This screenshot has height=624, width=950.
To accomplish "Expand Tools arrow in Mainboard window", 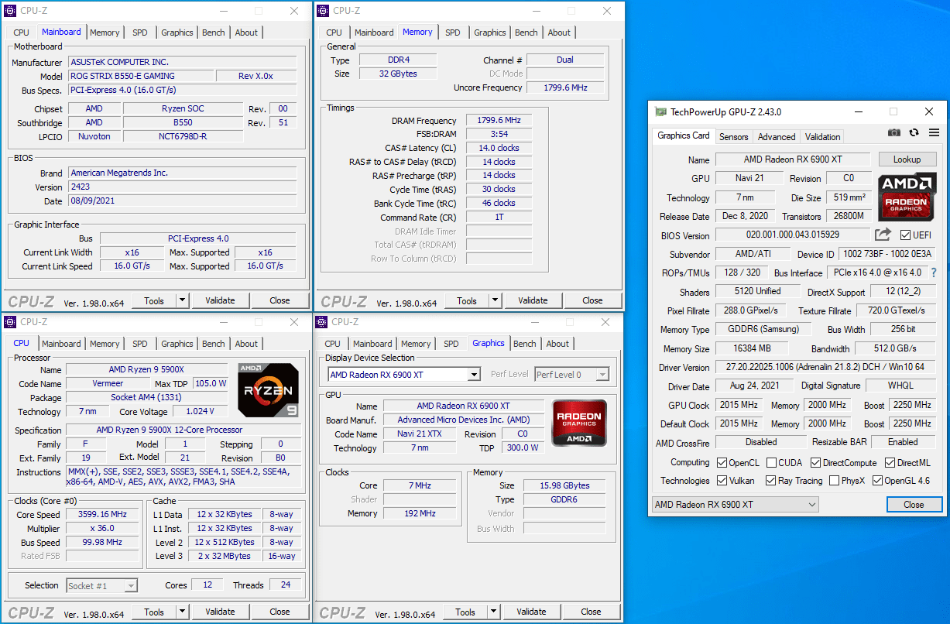I will pyautogui.click(x=183, y=300).
